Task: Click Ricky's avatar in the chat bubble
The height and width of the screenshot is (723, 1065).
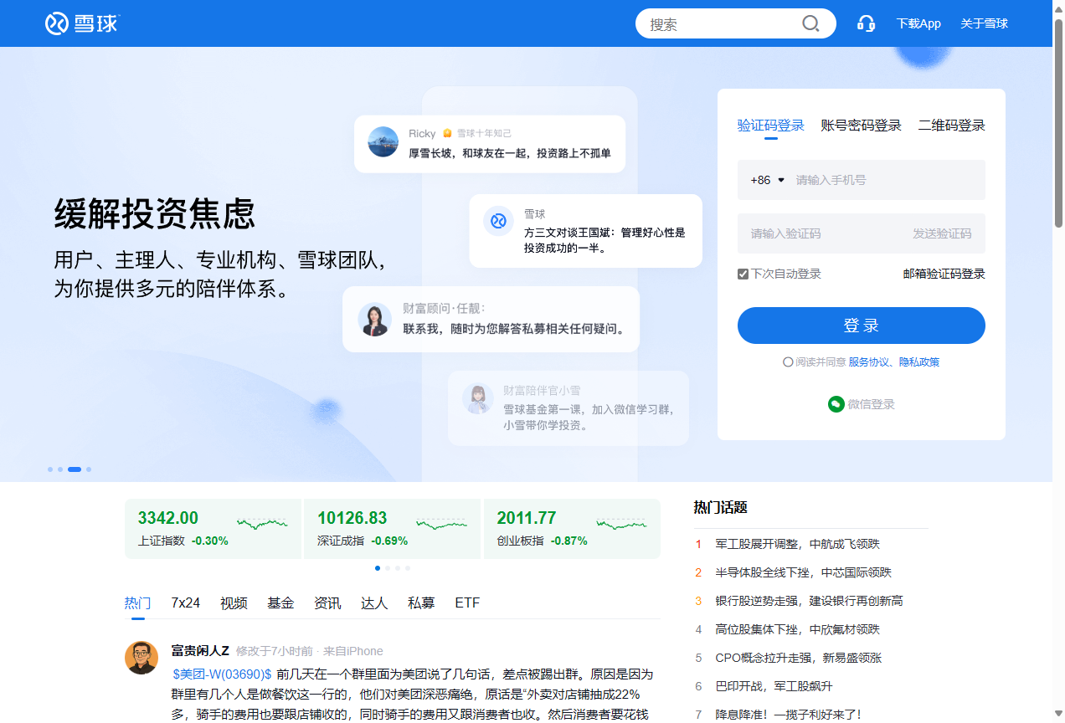Action: (x=383, y=142)
